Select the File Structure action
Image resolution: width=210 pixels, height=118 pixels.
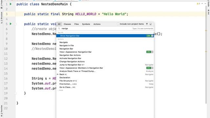105,81
